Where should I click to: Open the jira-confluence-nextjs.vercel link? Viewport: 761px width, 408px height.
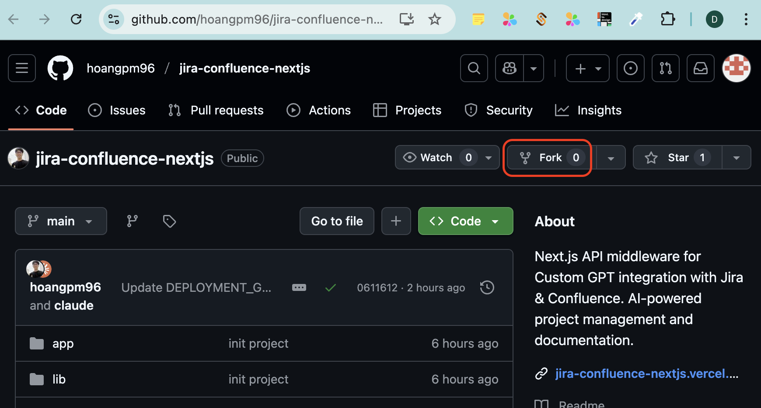[646, 373]
